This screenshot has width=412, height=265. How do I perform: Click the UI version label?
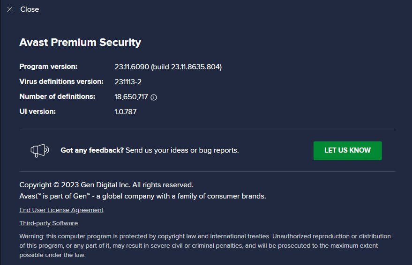[37, 111]
